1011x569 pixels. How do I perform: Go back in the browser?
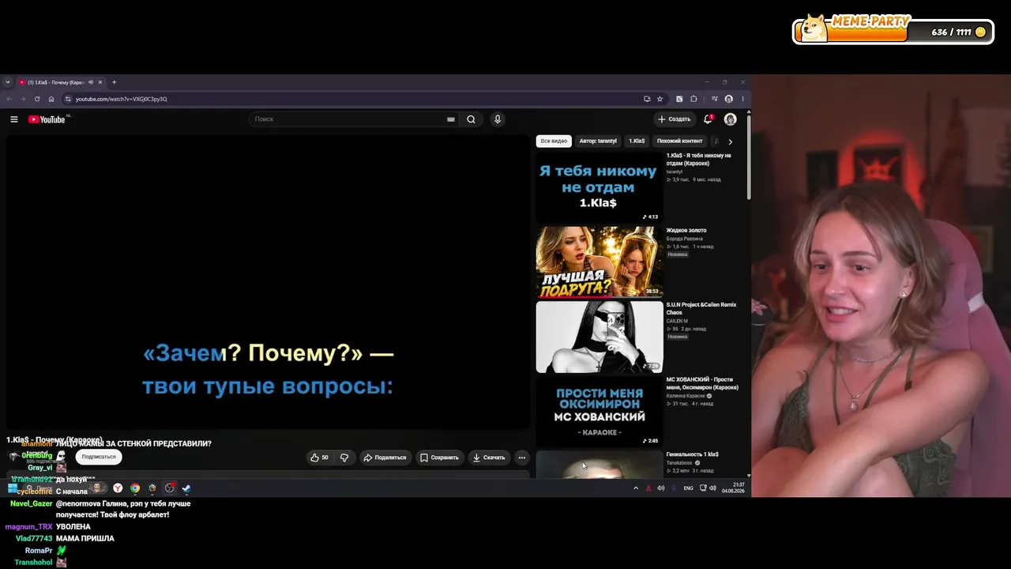point(9,99)
